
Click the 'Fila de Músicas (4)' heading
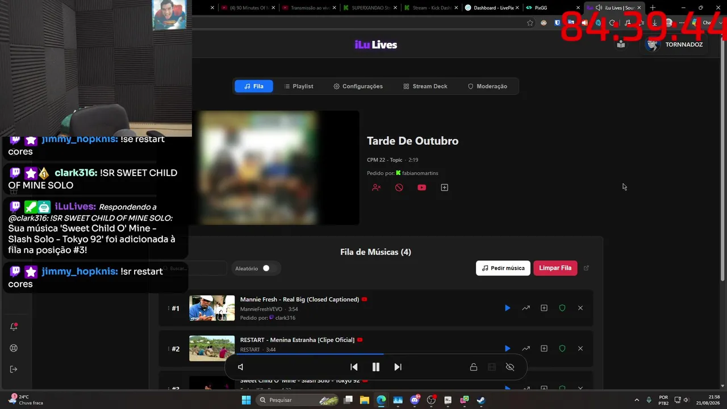click(x=375, y=252)
